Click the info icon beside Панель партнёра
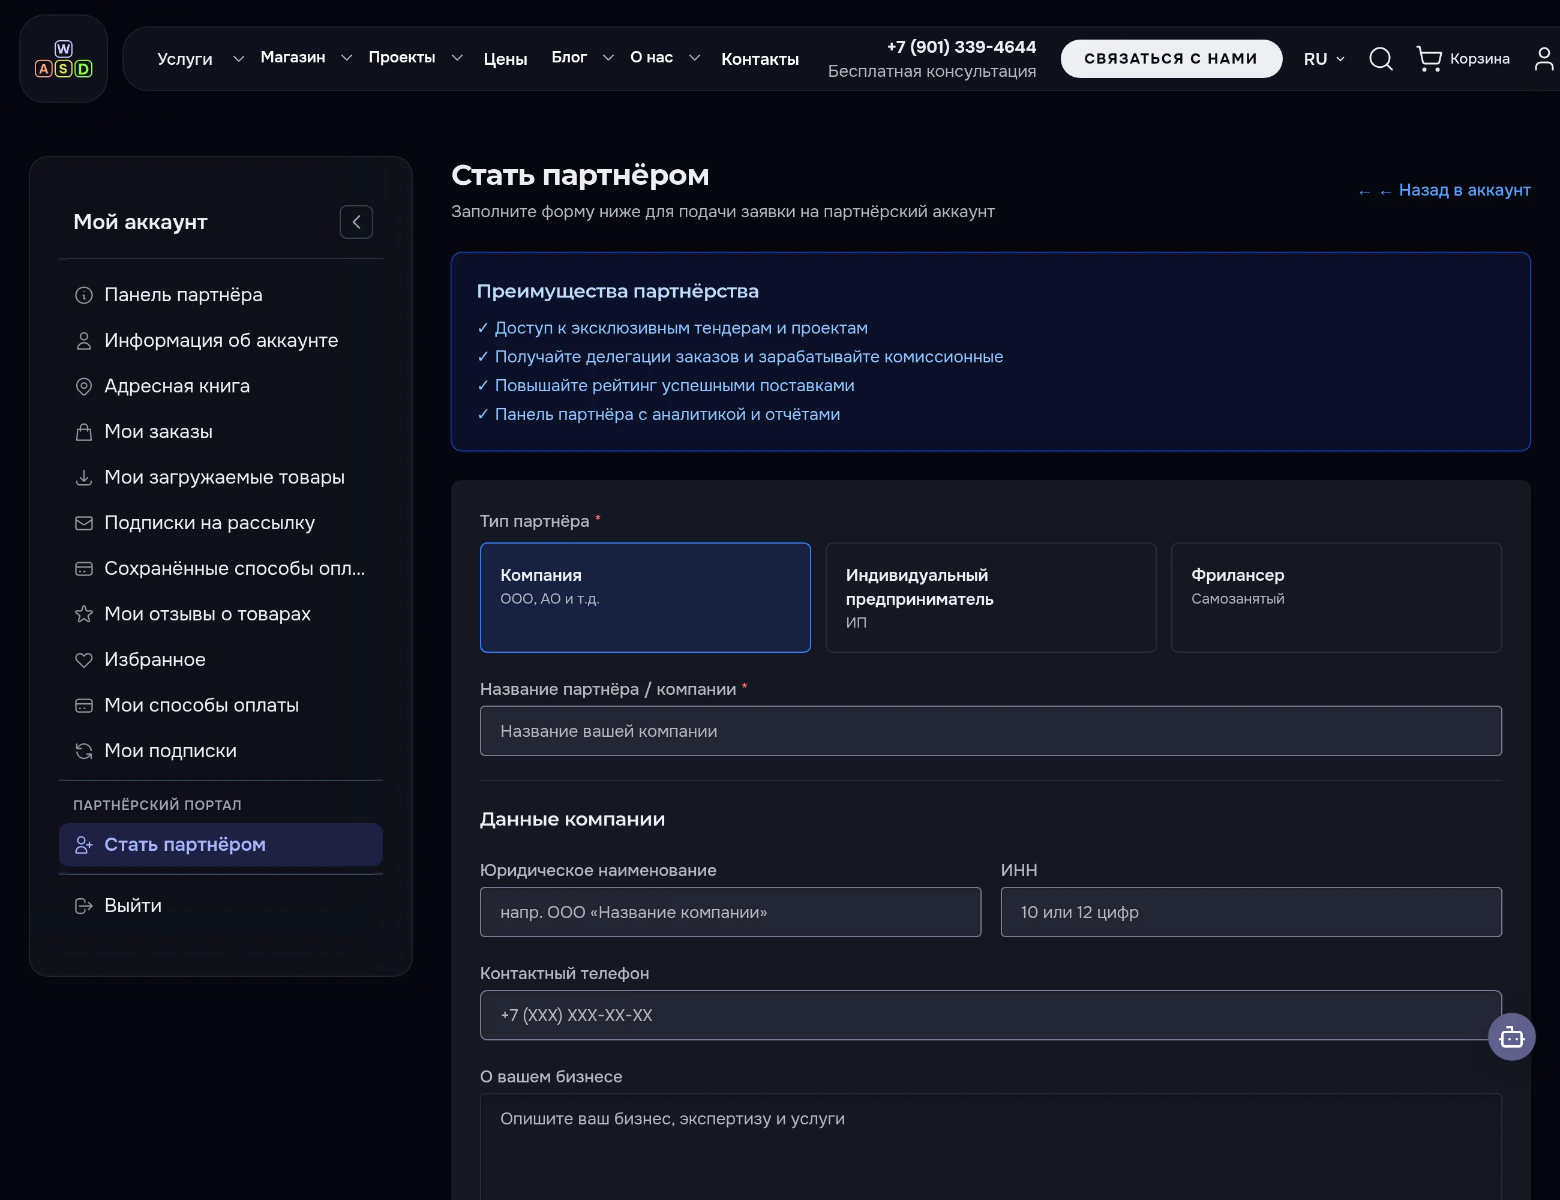Screen dimensions: 1560x1200 [83, 295]
